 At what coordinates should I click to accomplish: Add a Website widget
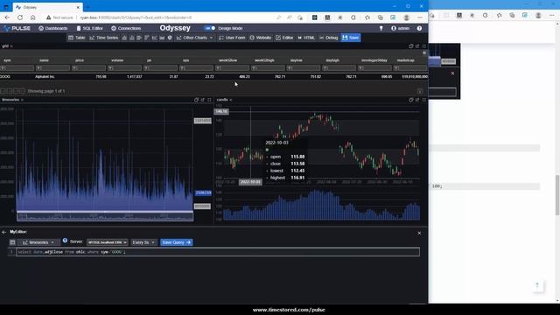point(261,38)
